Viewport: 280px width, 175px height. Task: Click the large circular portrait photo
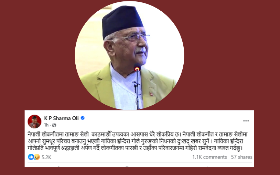(129, 56)
